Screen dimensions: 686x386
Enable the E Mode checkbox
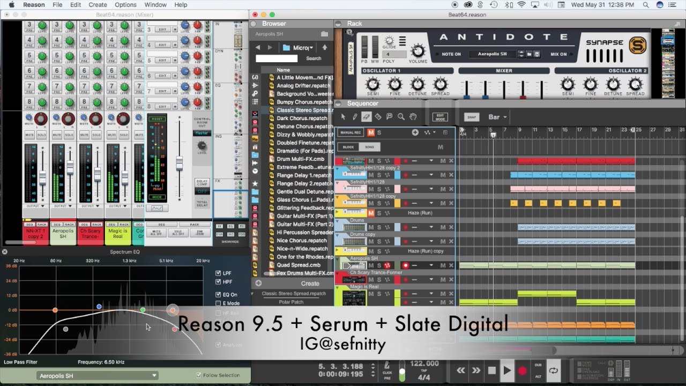tap(218, 303)
